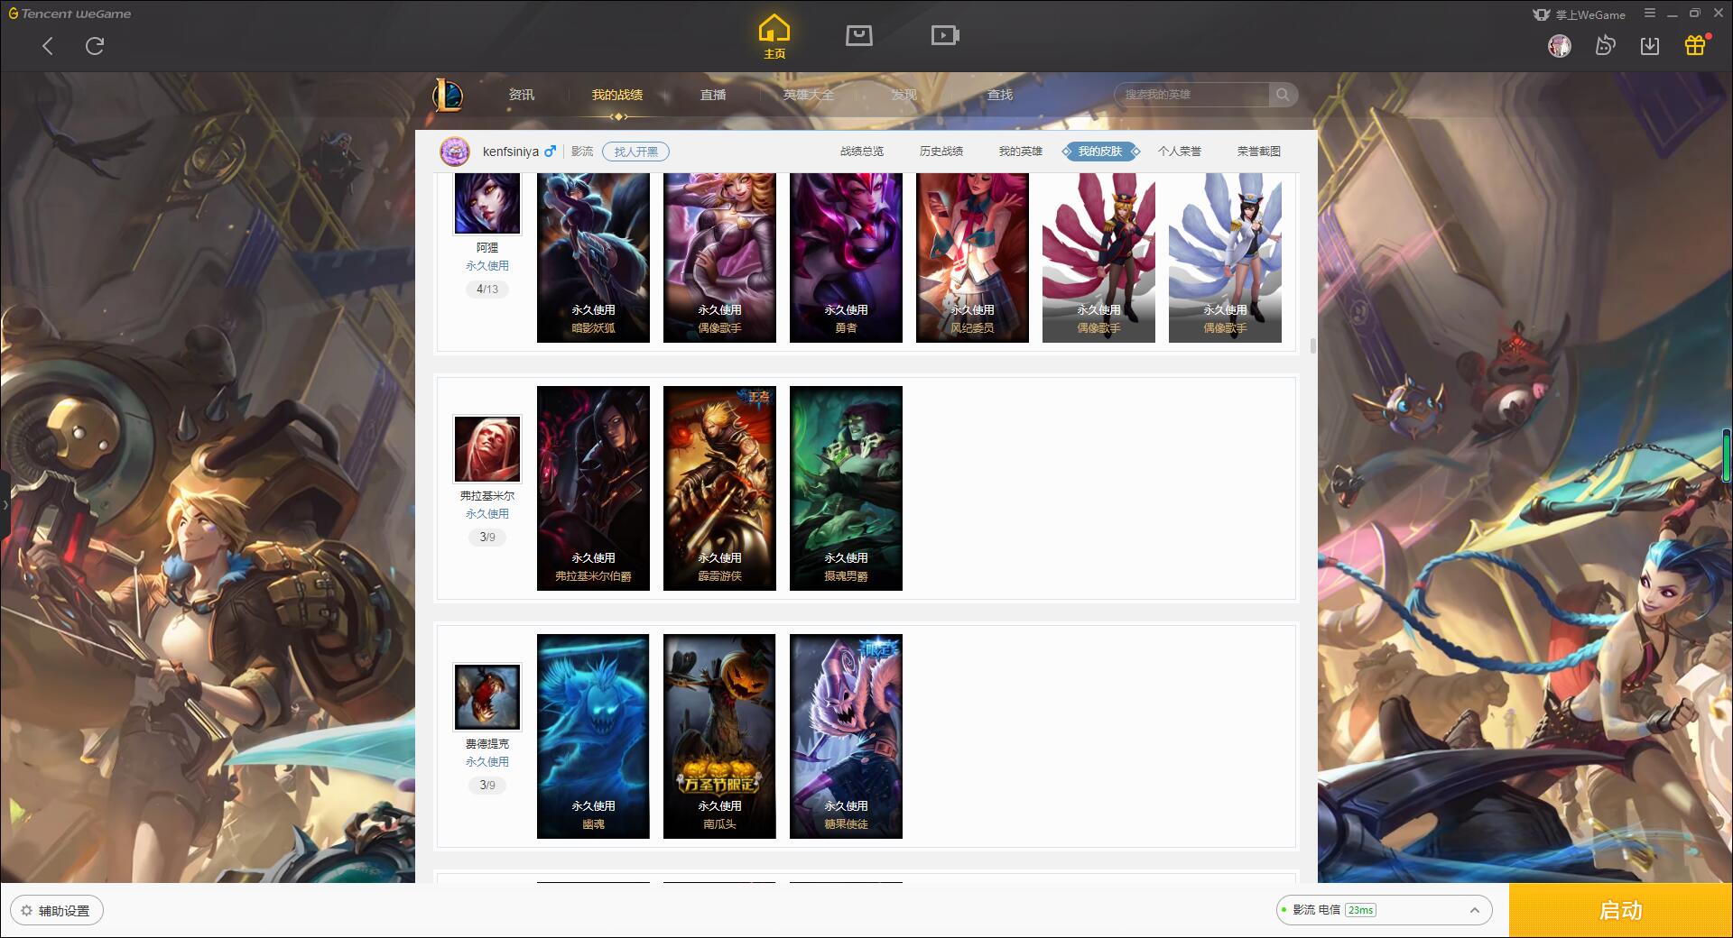Screen dimensions: 1733x938
Task: Click the 4/13 skin count badge
Action: tap(487, 290)
